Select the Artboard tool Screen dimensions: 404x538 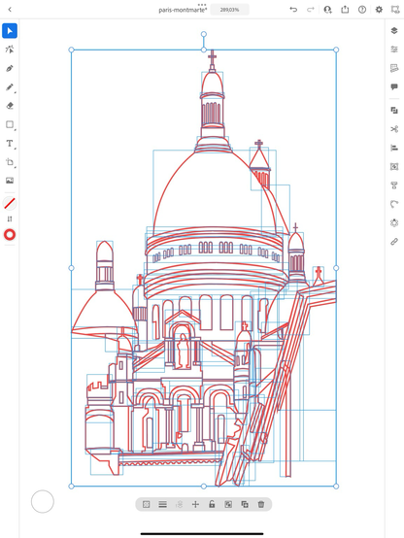pyautogui.click(x=10, y=162)
